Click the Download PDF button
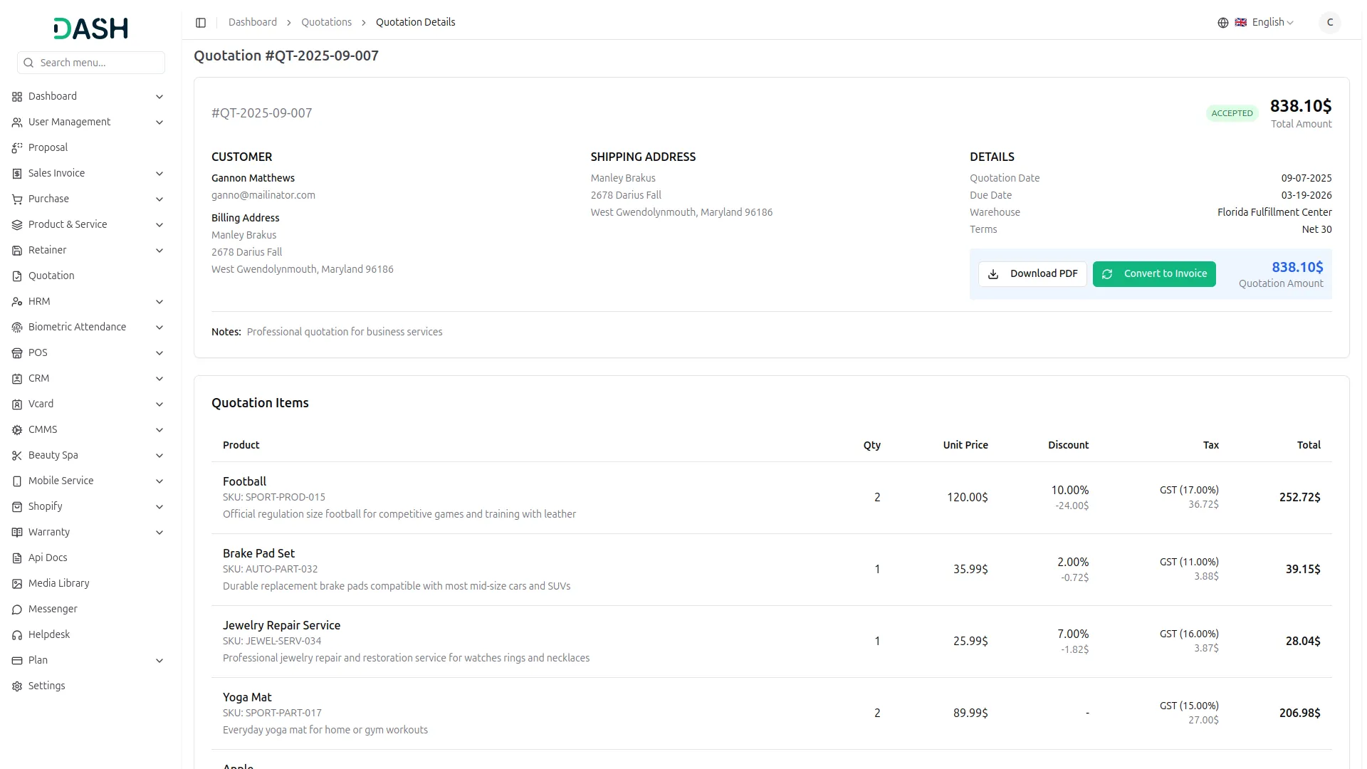The image size is (1367, 769). pos(1032,274)
